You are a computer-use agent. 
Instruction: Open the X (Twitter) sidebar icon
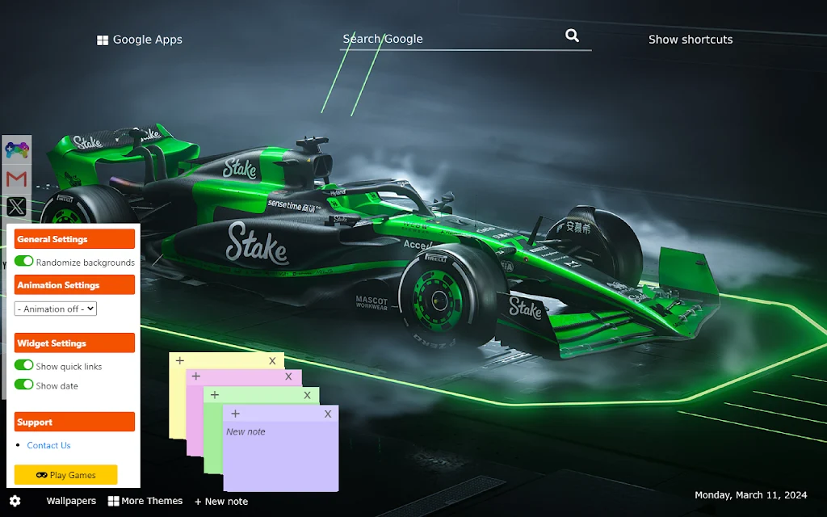tap(17, 206)
